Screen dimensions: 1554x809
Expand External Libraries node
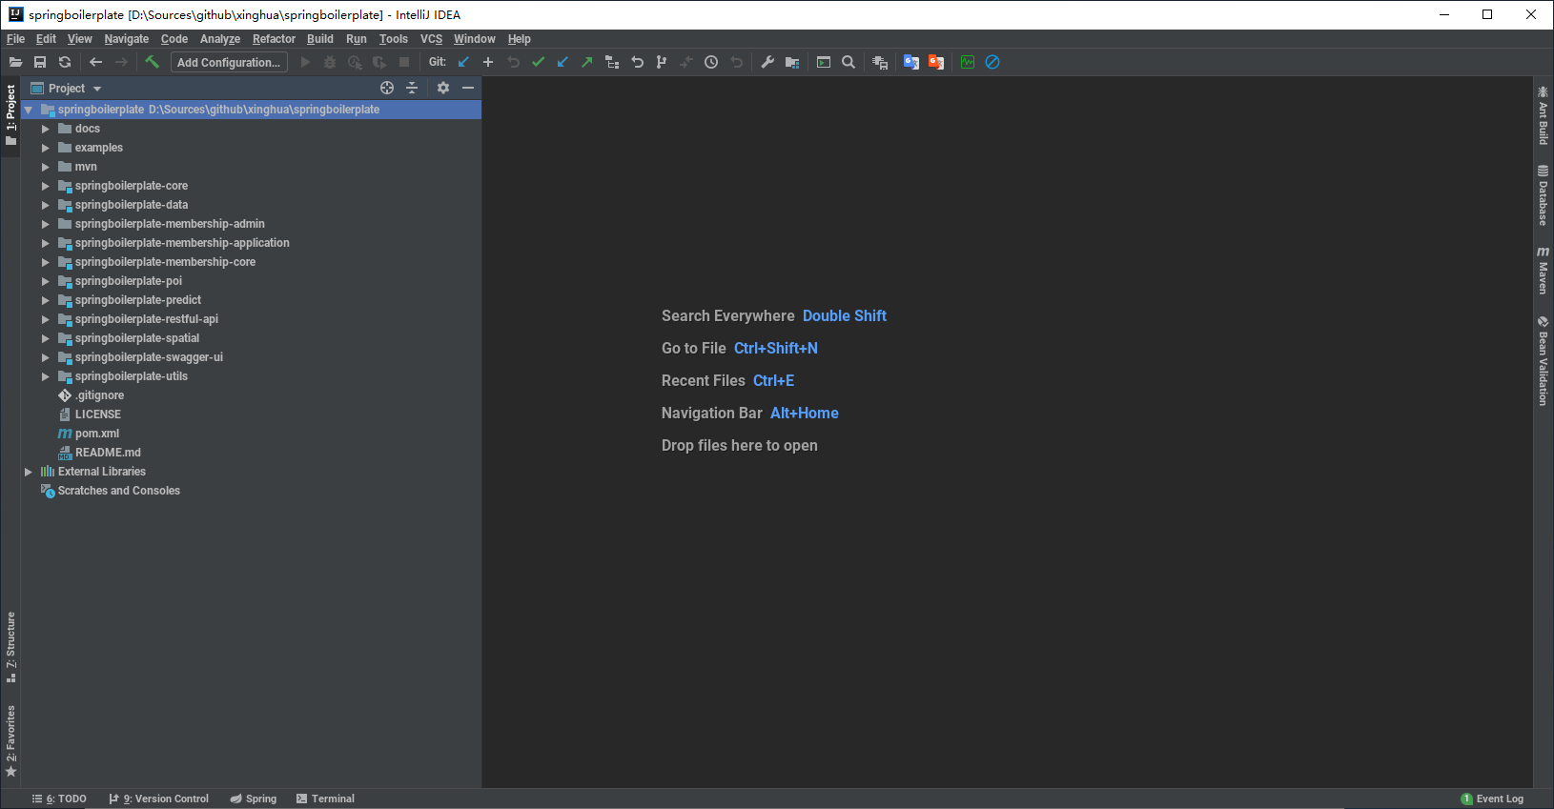coord(29,472)
